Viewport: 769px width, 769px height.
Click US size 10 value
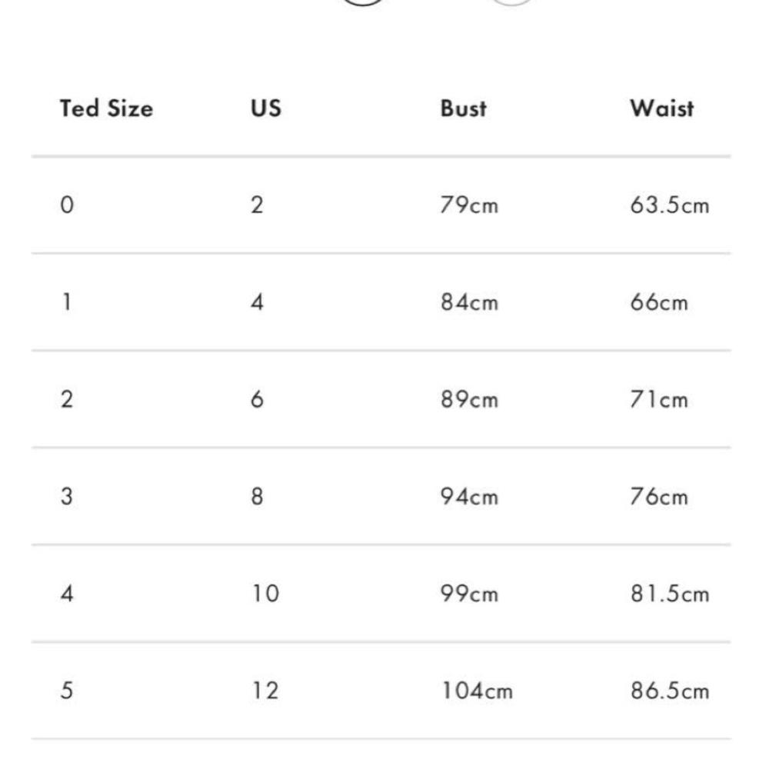265,594
